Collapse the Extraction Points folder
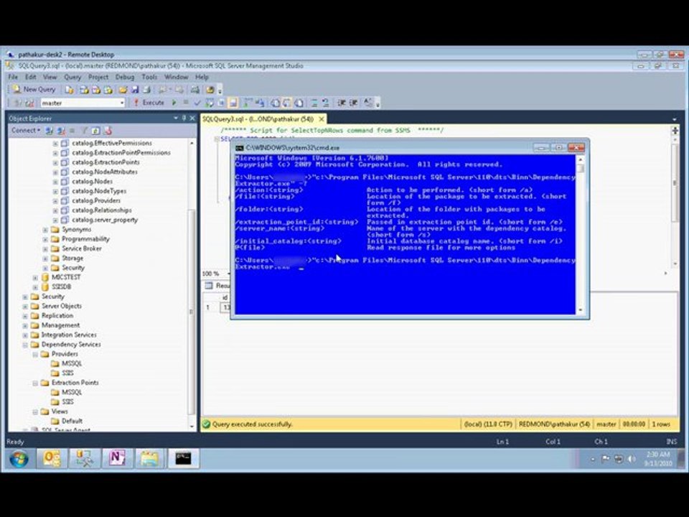 36,383
